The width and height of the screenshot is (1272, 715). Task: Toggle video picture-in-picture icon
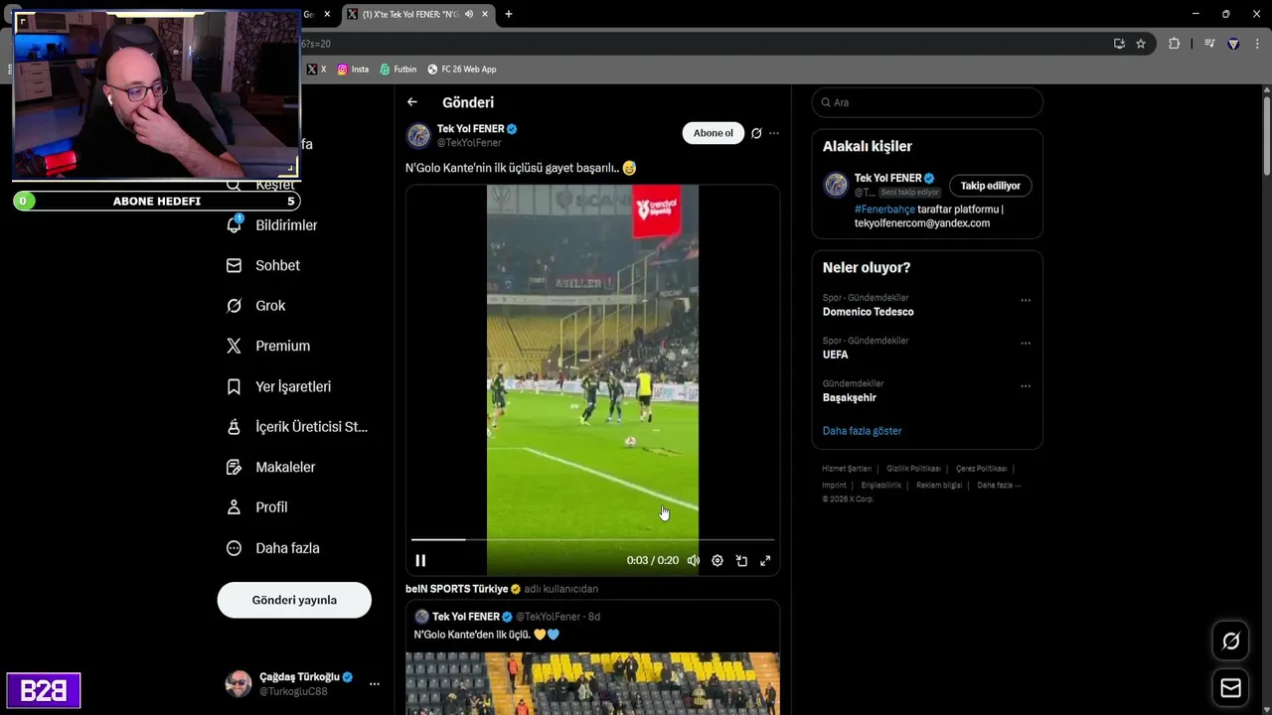pos(741,561)
